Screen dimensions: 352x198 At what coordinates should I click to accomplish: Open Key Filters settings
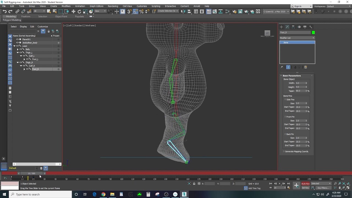click(x=323, y=188)
